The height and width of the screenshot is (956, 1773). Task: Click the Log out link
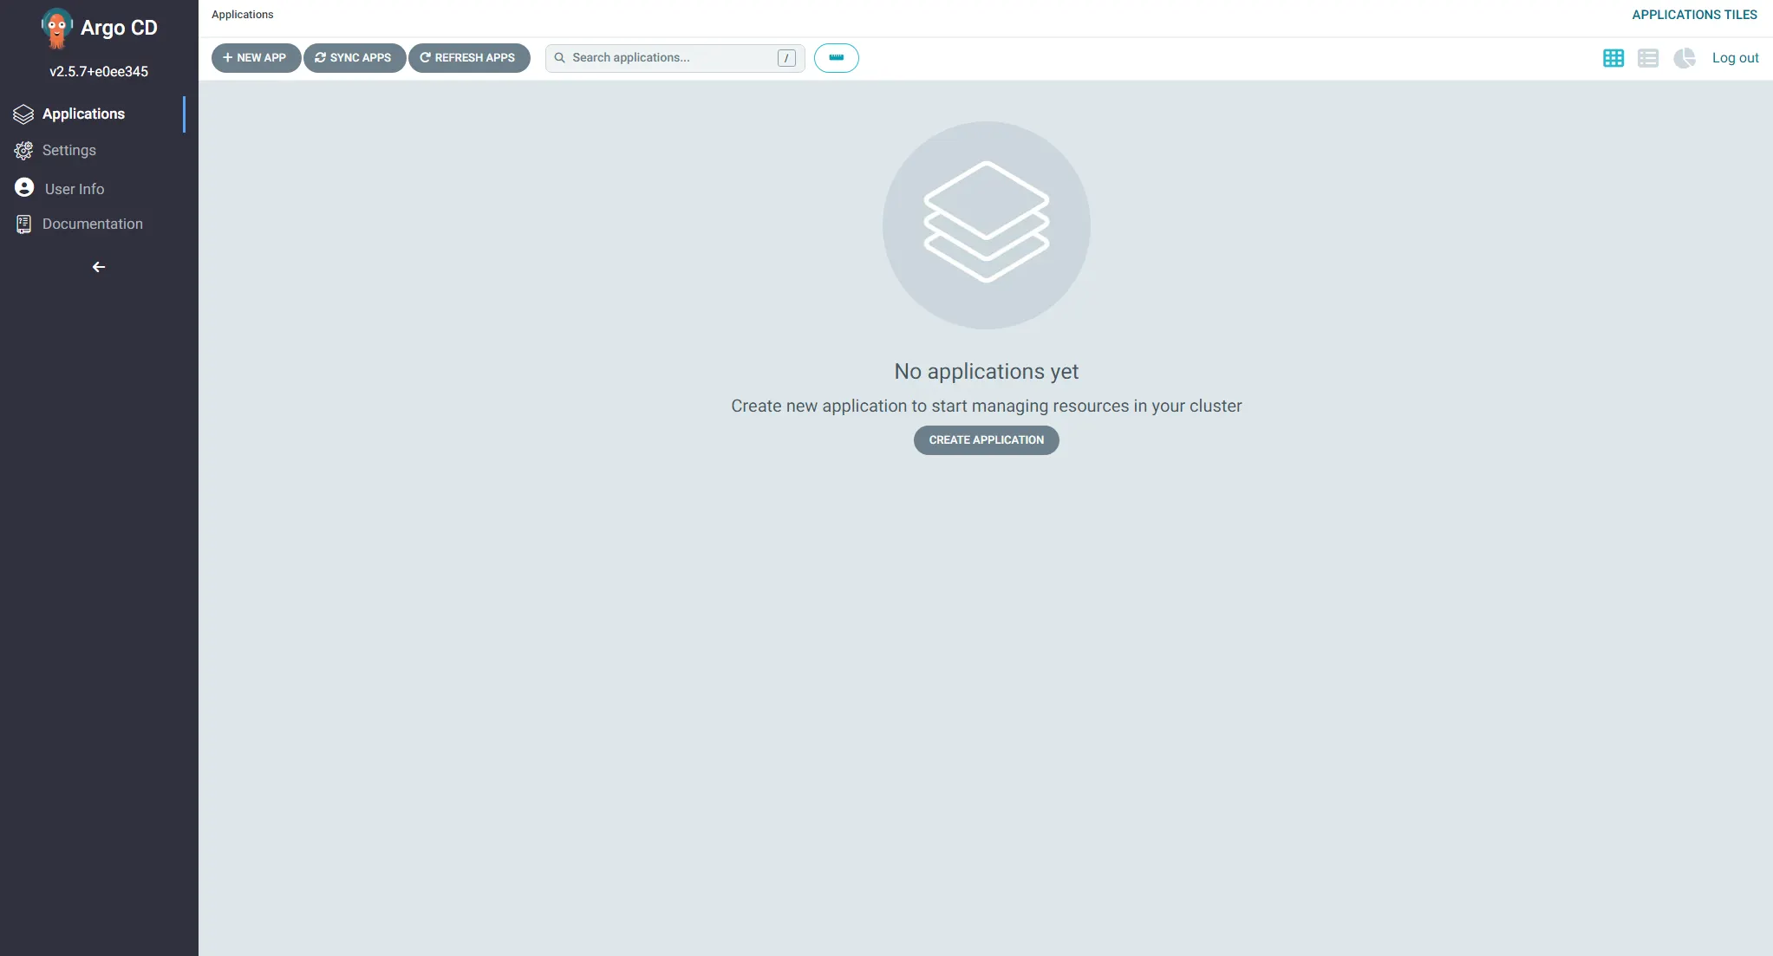point(1735,58)
